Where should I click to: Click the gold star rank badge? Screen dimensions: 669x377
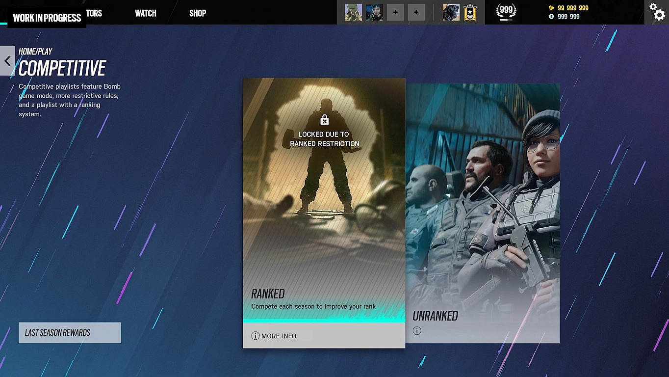[470, 12]
